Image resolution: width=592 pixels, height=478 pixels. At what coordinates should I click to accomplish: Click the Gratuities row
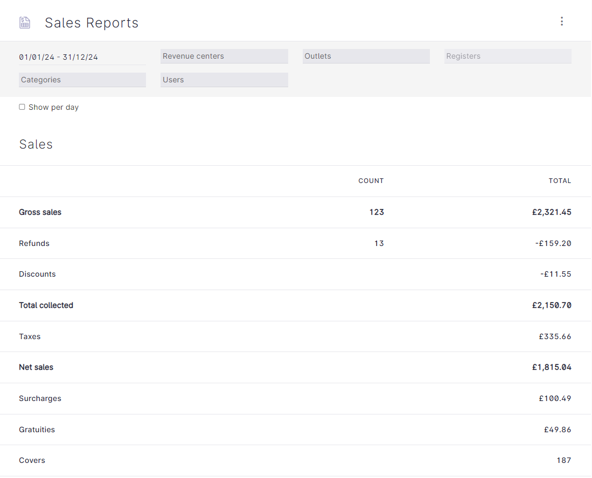click(296, 430)
